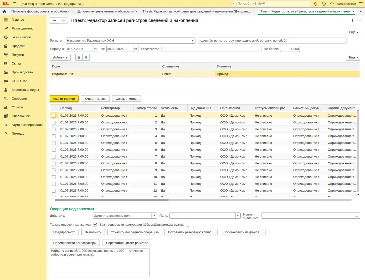The width and height of the screenshot is (365, 280).
Task: Open the history clock icon
Action: pyautogui.click(x=324, y=4)
